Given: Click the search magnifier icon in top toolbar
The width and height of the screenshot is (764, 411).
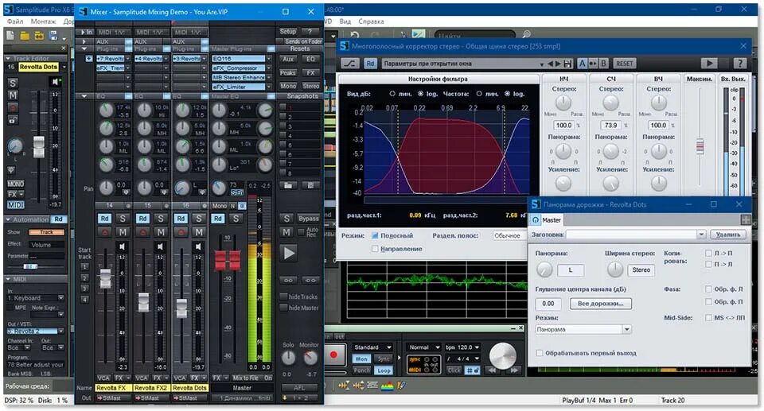Looking at the screenshot, I should (526, 34).
